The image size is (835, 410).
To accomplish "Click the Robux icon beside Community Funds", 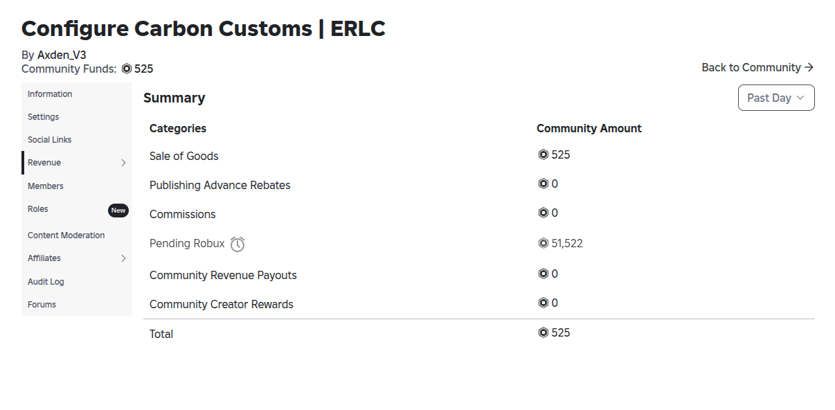I will click(127, 69).
